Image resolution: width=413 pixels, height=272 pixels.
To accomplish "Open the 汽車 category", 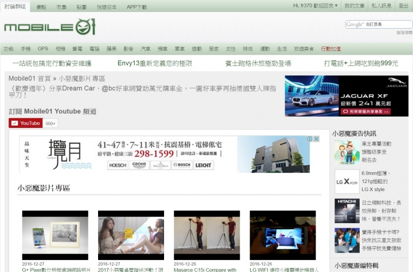I will (x=145, y=49).
